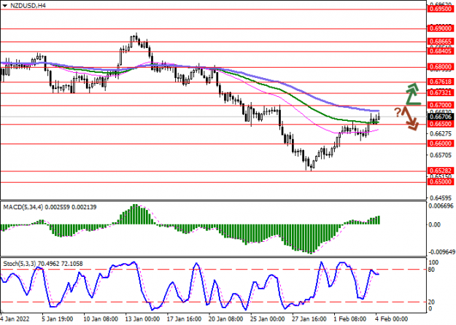Select the MACD 0.00 scale value
This screenshot has width=456, height=325.
coord(435,224)
